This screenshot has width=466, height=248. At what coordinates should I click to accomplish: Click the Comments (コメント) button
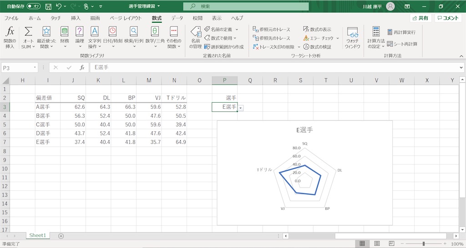point(448,18)
